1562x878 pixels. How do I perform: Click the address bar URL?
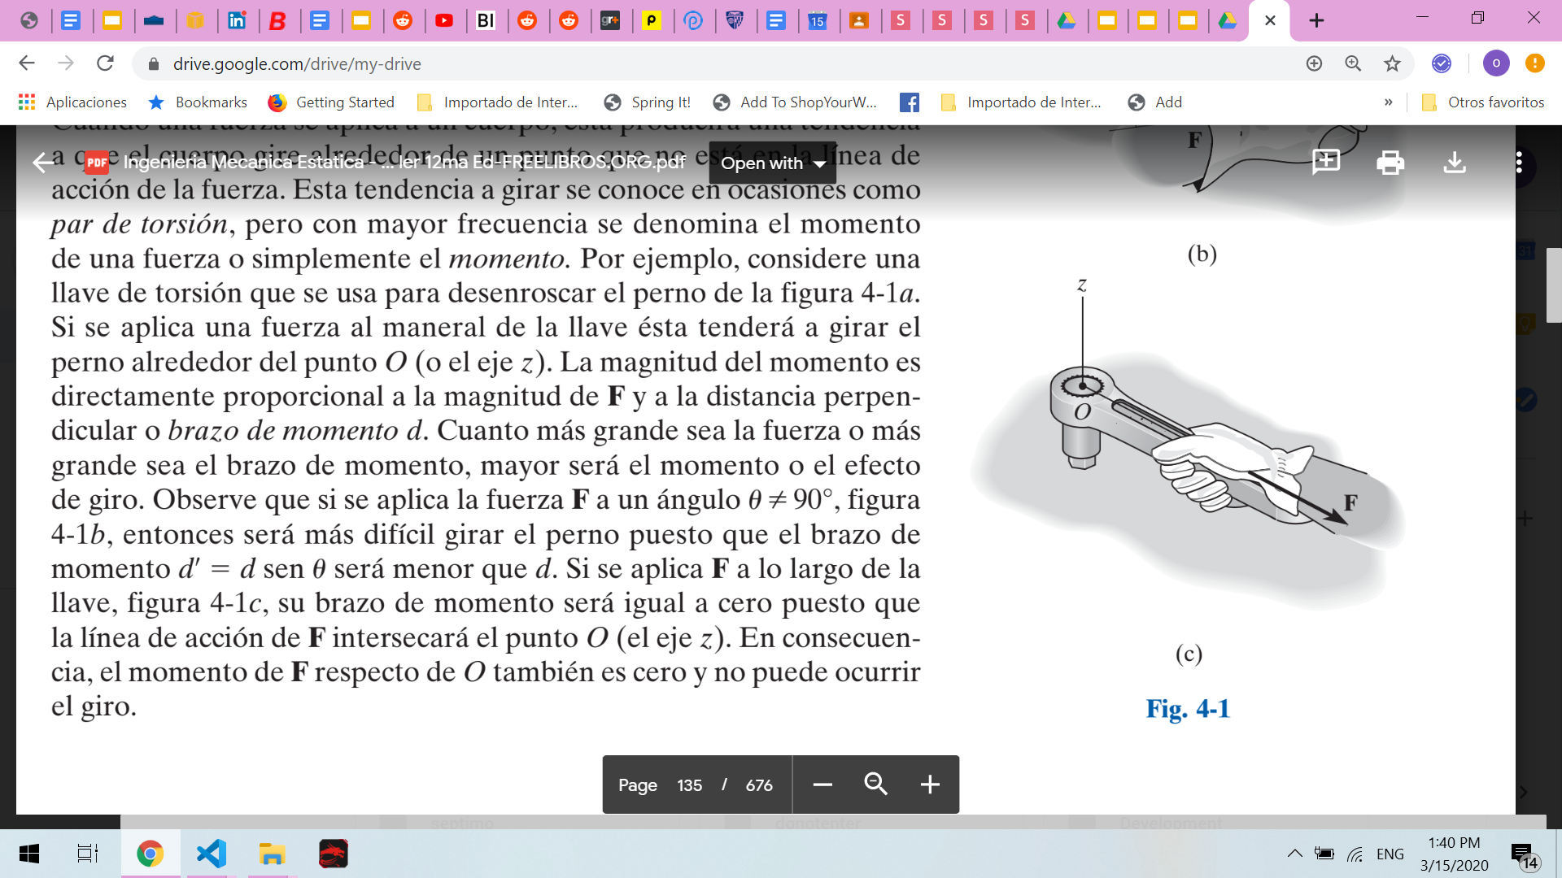[297, 63]
